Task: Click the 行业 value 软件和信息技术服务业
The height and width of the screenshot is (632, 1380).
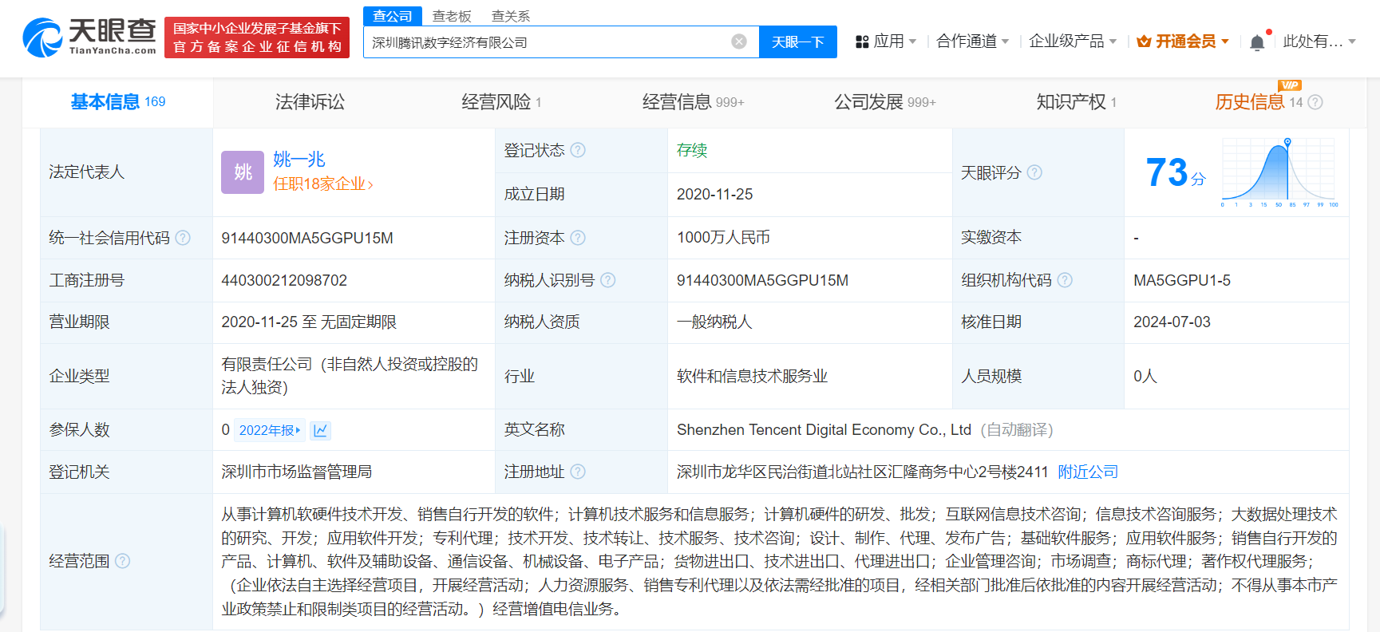Action: 752,376
